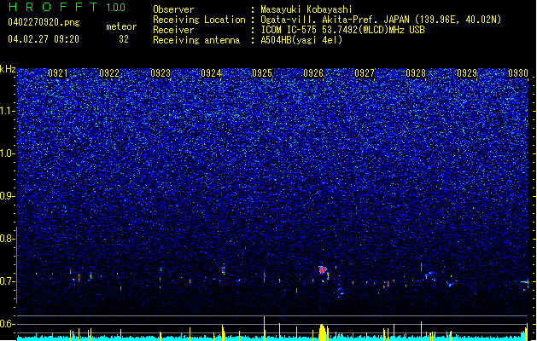Click the kHz axis unit label

coord(8,69)
